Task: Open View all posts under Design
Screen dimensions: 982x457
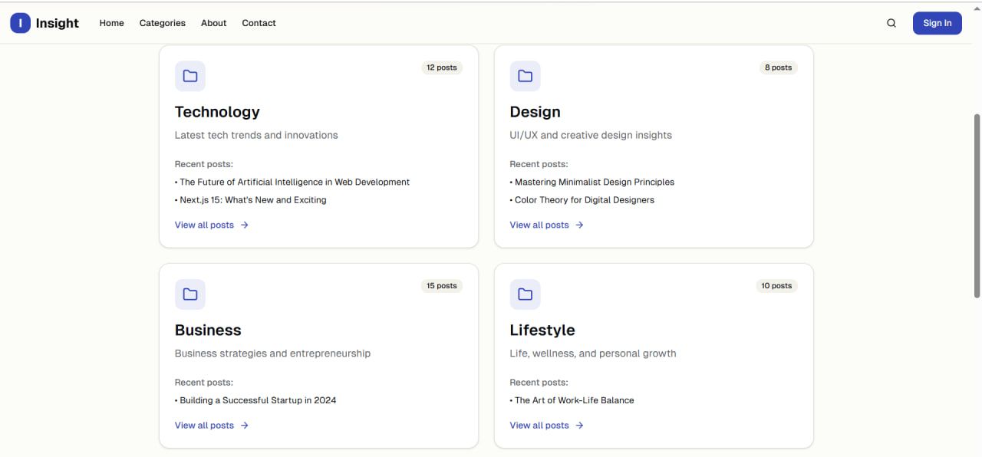Action: click(x=539, y=225)
